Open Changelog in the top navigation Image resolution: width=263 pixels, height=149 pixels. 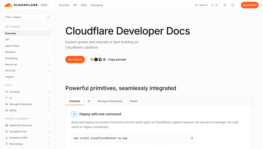pyautogui.click(x=97, y=5)
